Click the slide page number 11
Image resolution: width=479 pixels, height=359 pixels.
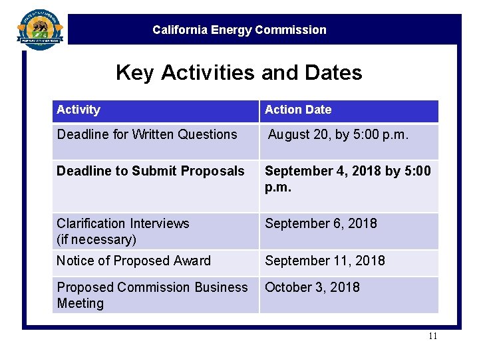(432, 336)
